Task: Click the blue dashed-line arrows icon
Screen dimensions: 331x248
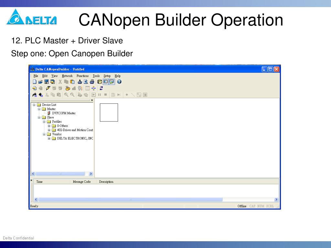Action: pyautogui.click(x=93, y=88)
